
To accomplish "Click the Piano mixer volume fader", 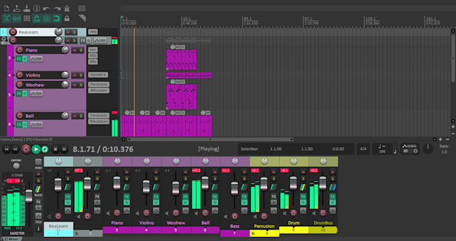I will click(117, 183).
